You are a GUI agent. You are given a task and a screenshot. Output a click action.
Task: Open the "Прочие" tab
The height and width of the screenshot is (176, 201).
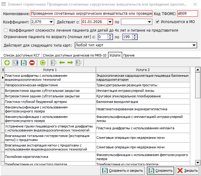tap(129, 55)
